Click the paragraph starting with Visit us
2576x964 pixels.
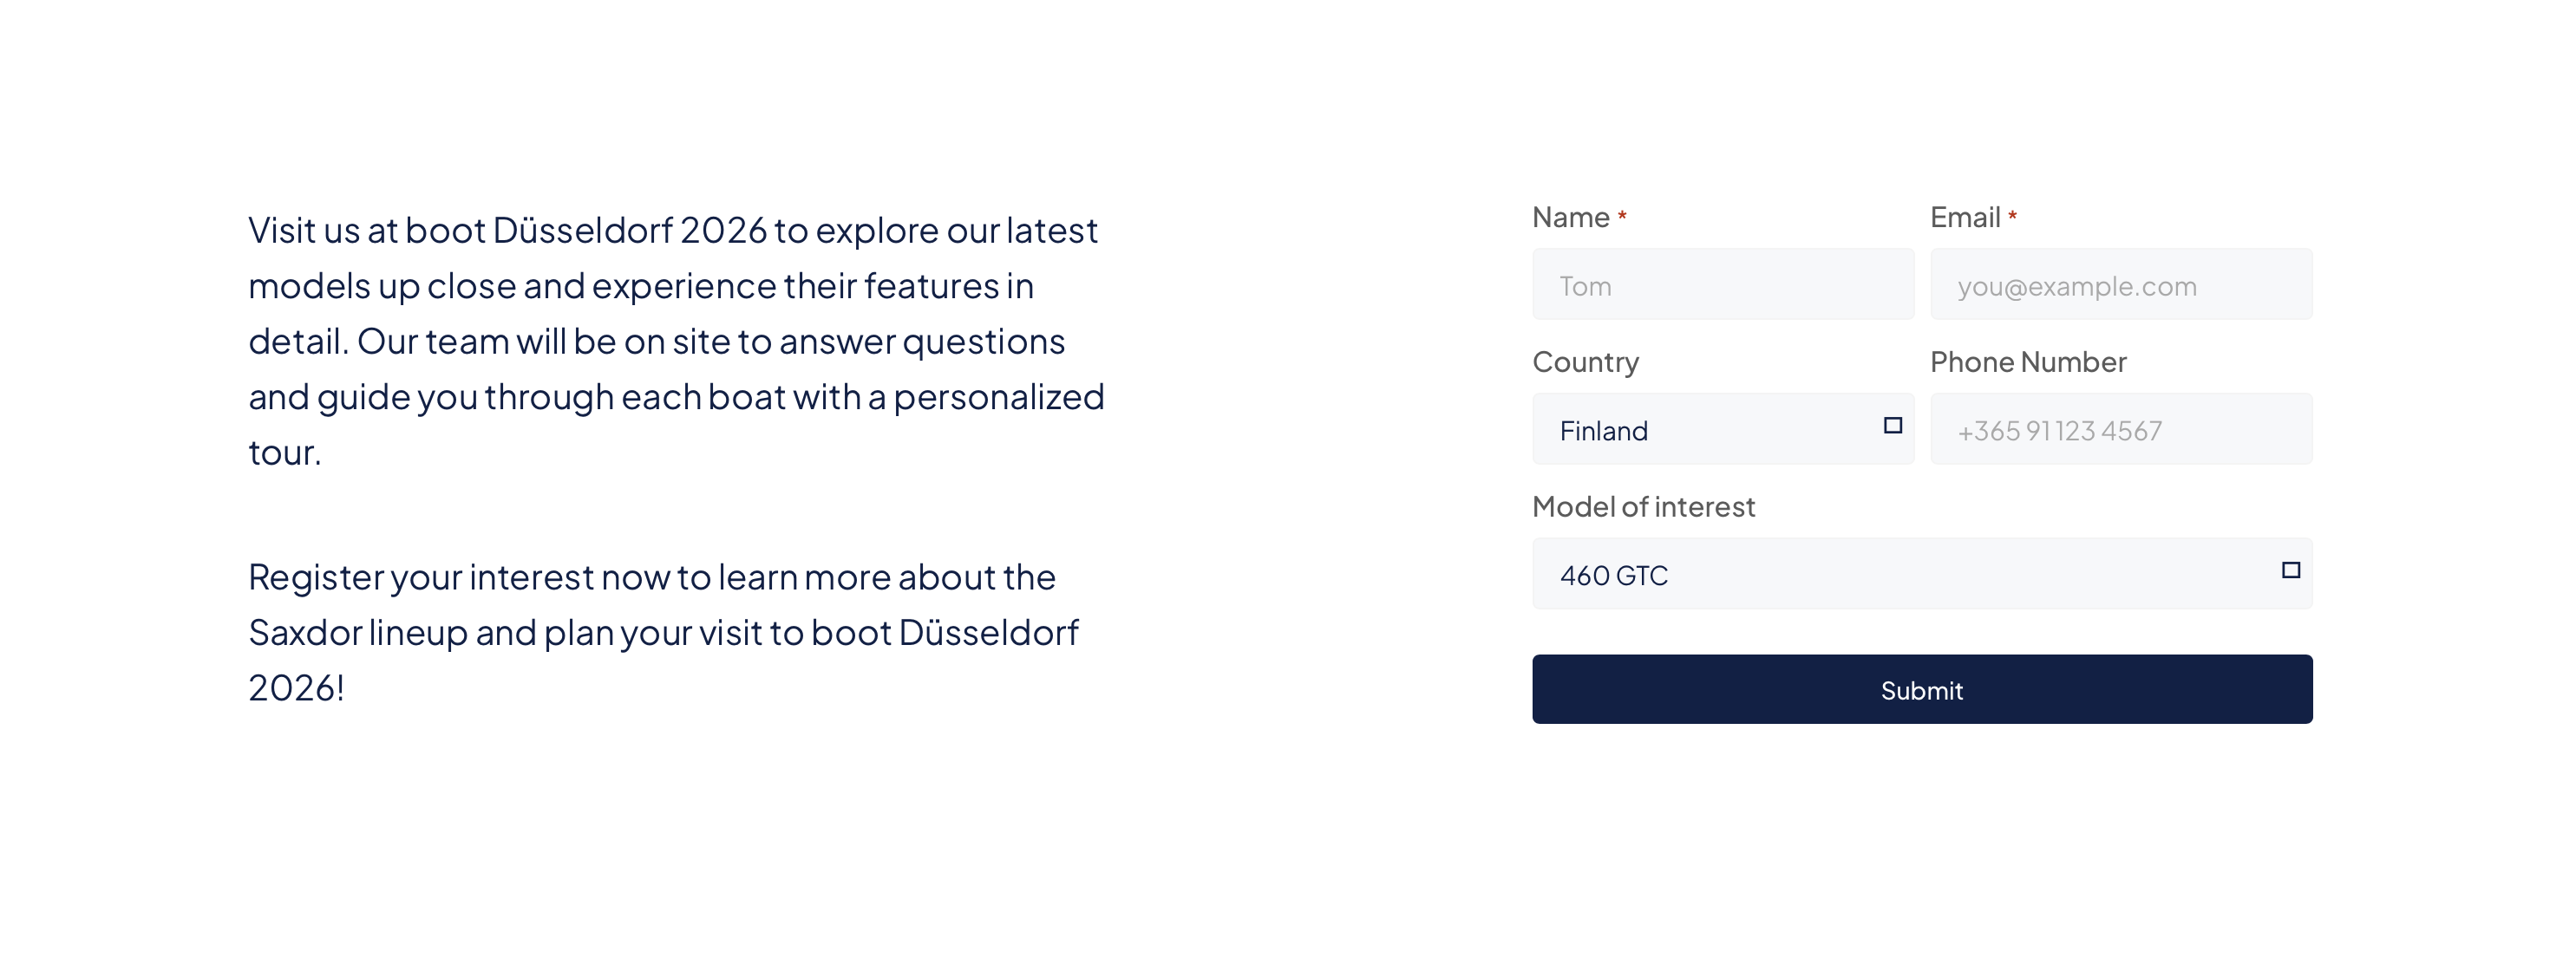point(676,341)
